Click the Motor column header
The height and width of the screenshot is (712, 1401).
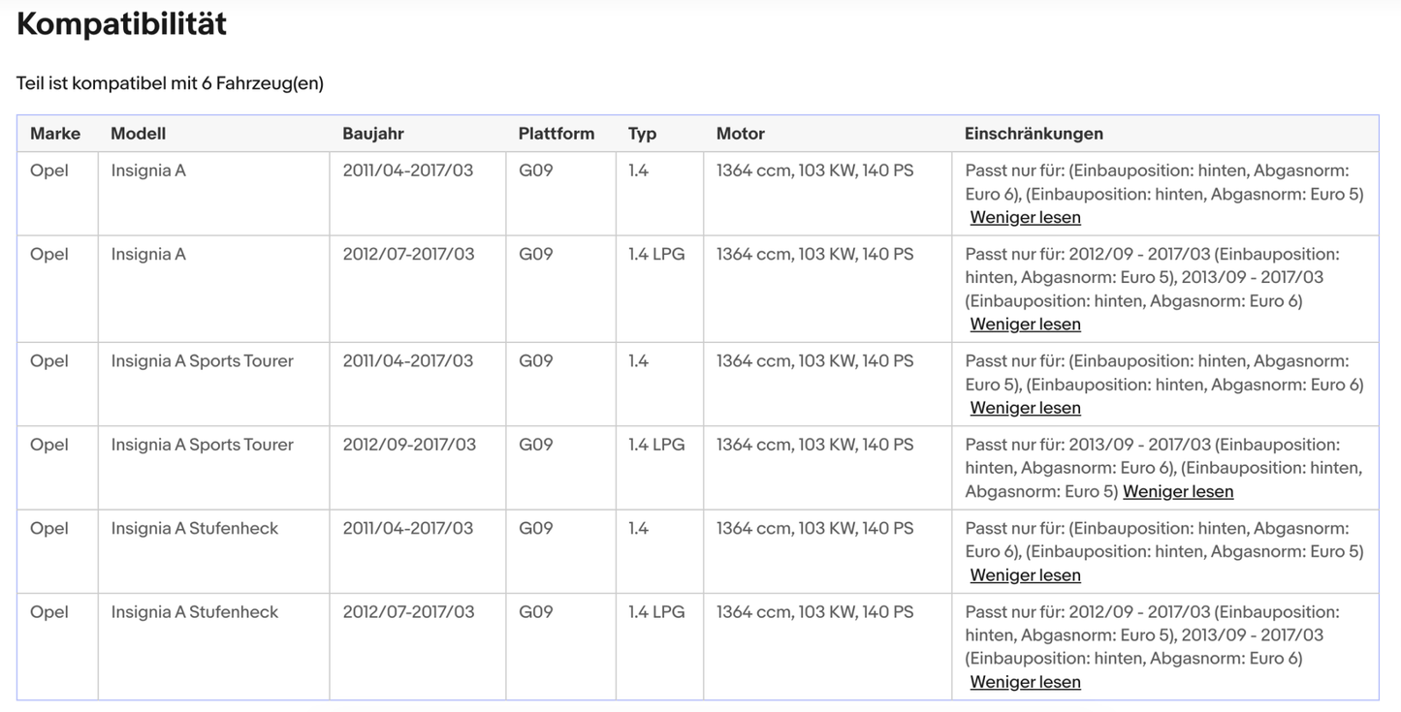coord(741,134)
